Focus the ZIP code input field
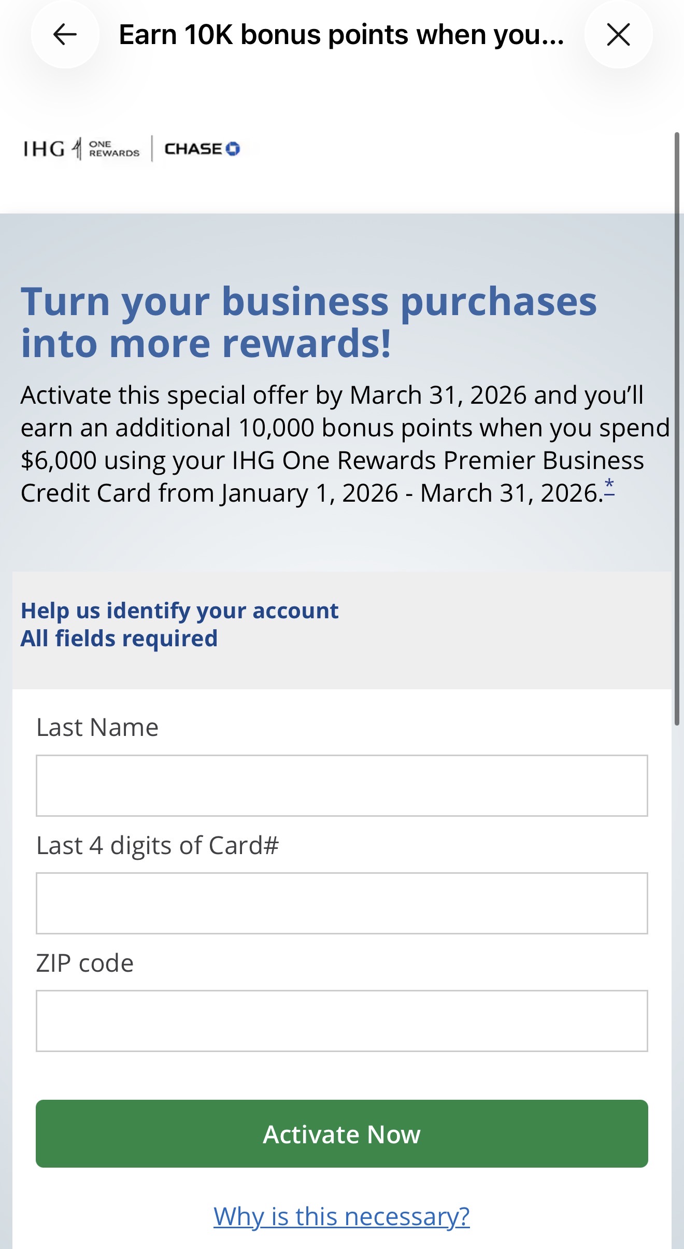The width and height of the screenshot is (684, 1249). click(341, 1020)
